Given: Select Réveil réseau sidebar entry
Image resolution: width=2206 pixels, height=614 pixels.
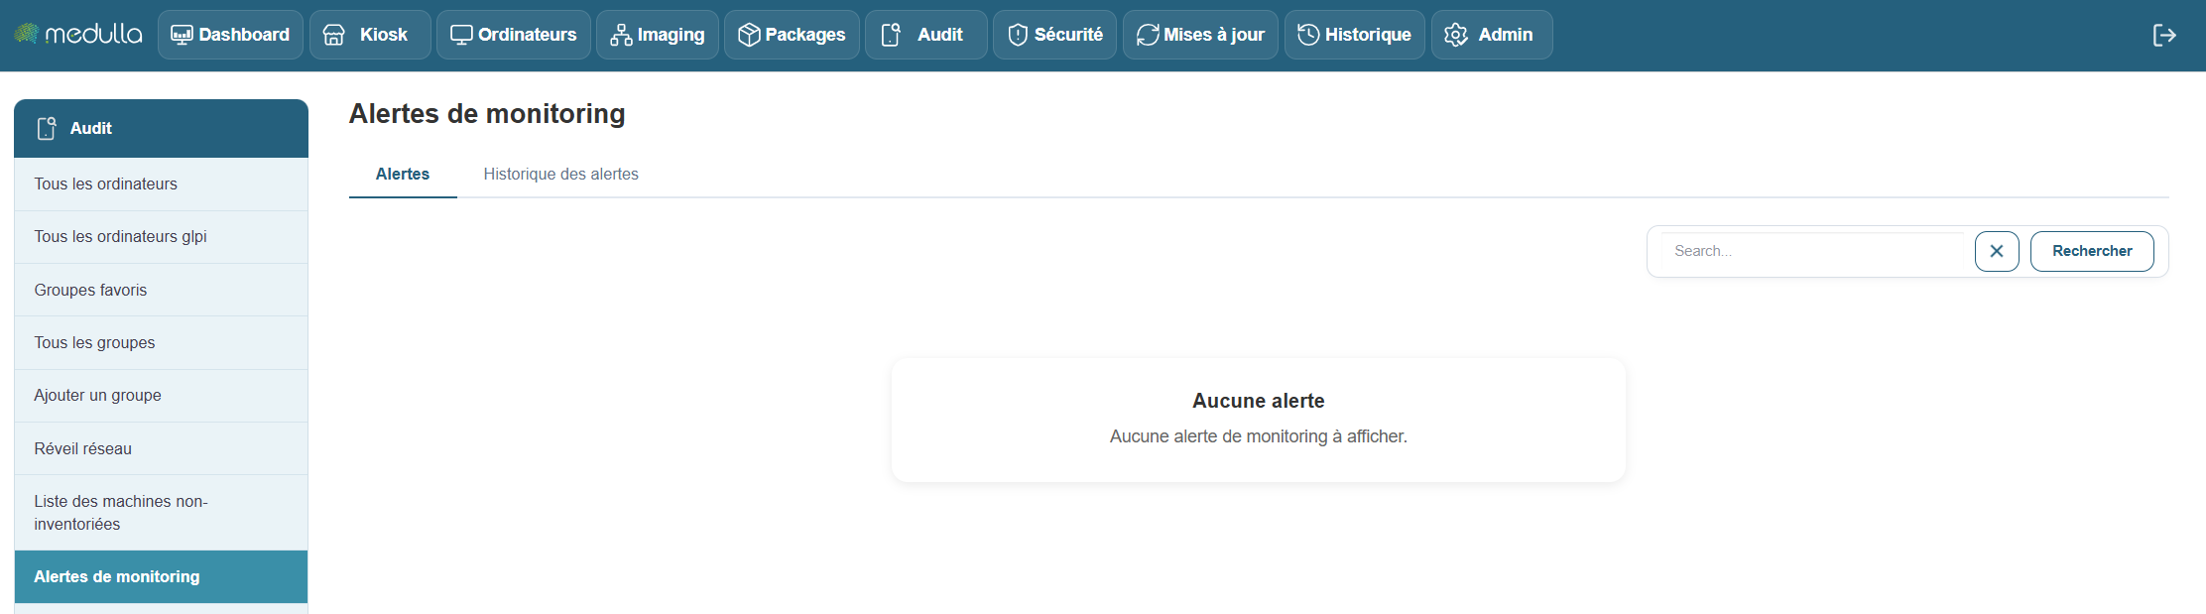Looking at the screenshot, I should click(x=82, y=448).
